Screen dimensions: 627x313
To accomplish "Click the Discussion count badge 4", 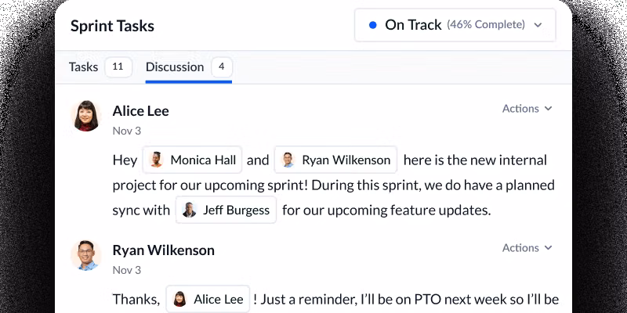I will click(222, 67).
